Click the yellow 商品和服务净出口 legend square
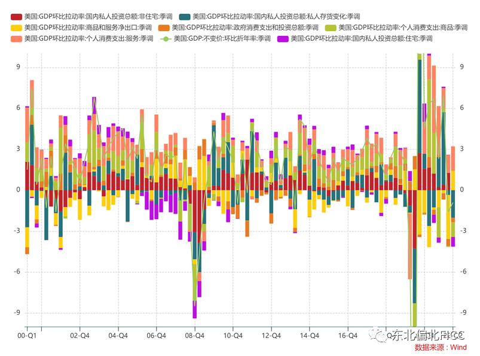 click(x=17, y=27)
